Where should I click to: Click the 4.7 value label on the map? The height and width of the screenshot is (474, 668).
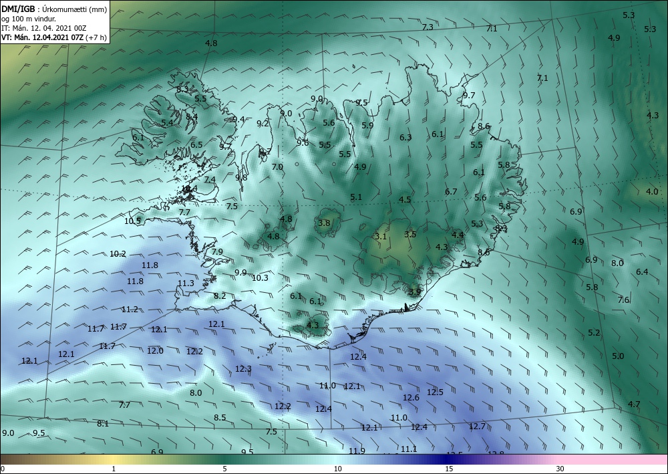tap(634, 404)
